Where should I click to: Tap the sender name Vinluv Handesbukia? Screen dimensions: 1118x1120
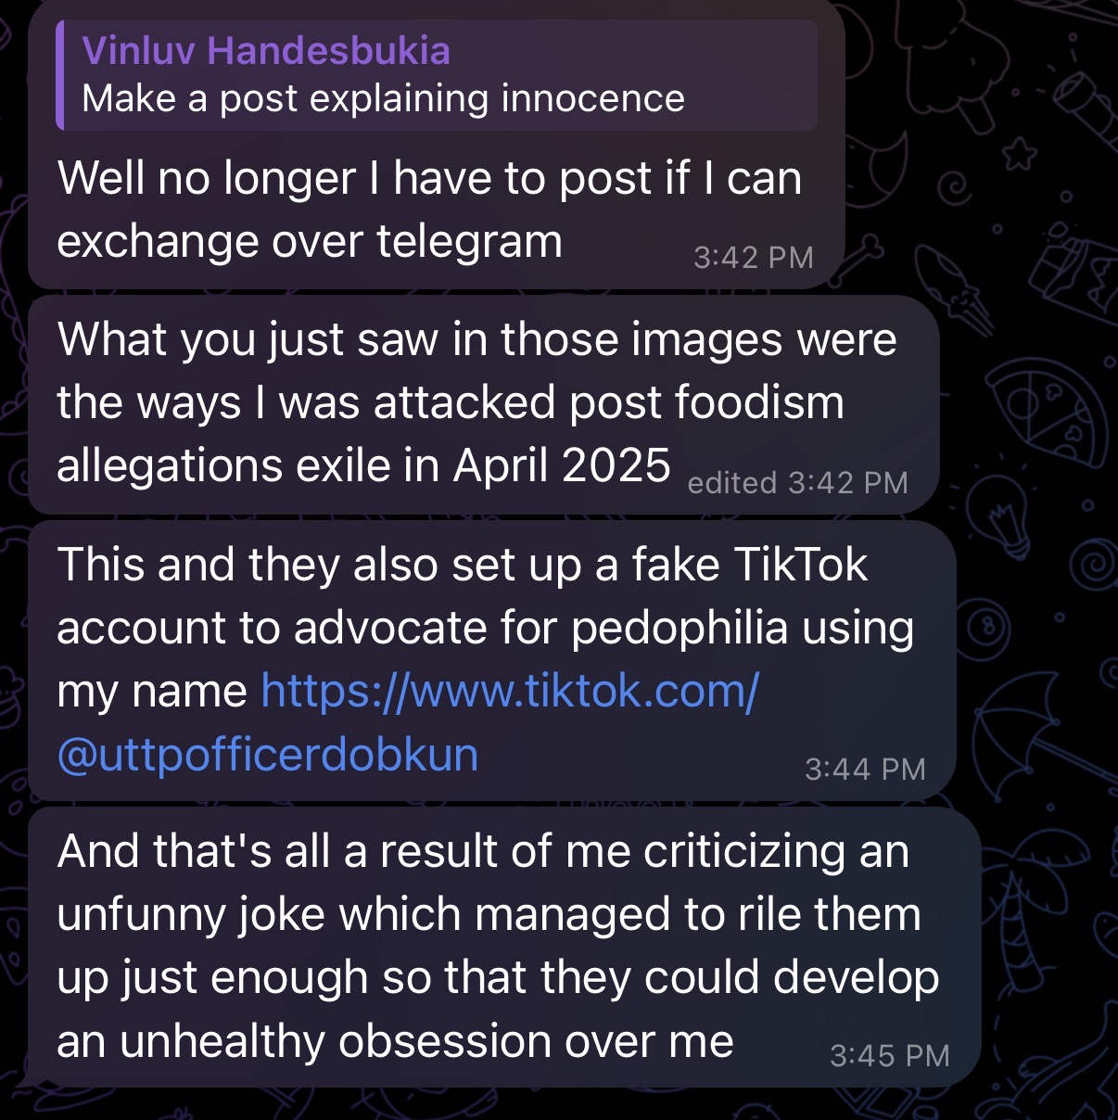266,50
